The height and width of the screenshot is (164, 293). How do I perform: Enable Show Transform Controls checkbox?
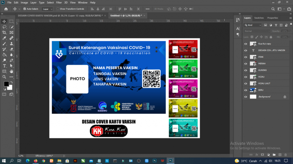[58, 9]
